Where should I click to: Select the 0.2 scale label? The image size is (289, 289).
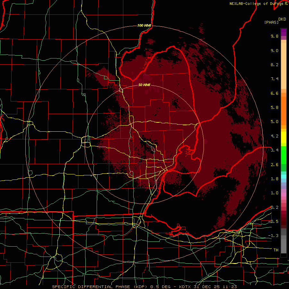click(x=275, y=207)
